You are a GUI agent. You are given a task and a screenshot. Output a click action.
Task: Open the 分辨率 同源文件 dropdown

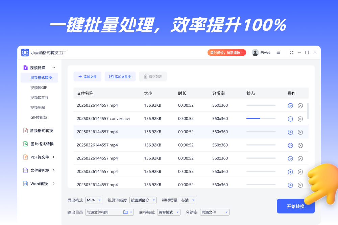(215, 212)
